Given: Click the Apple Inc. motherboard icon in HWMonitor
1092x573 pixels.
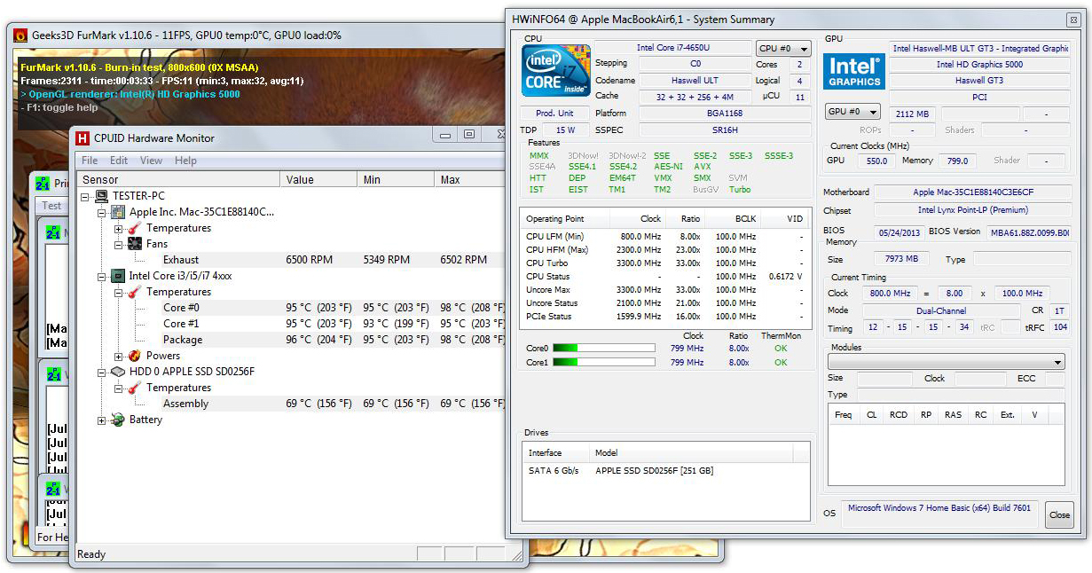Looking at the screenshot, I should tap(118, 212).
